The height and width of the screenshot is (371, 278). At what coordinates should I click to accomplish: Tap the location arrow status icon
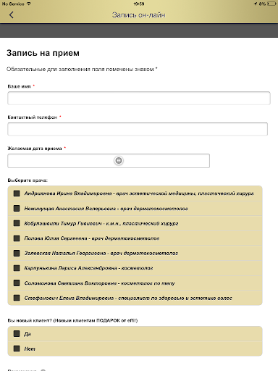coord(256,4)
